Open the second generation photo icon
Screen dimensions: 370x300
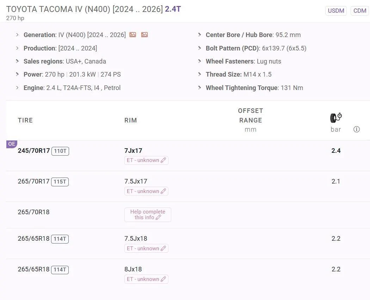(x=144, y=35)
